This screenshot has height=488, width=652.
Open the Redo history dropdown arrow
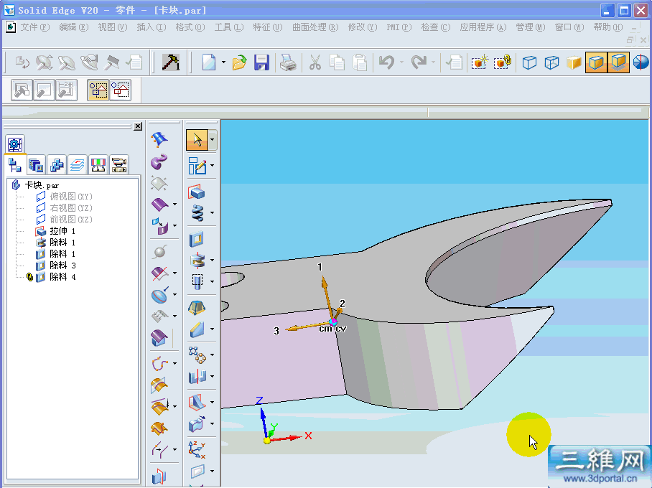click(433, 62)
